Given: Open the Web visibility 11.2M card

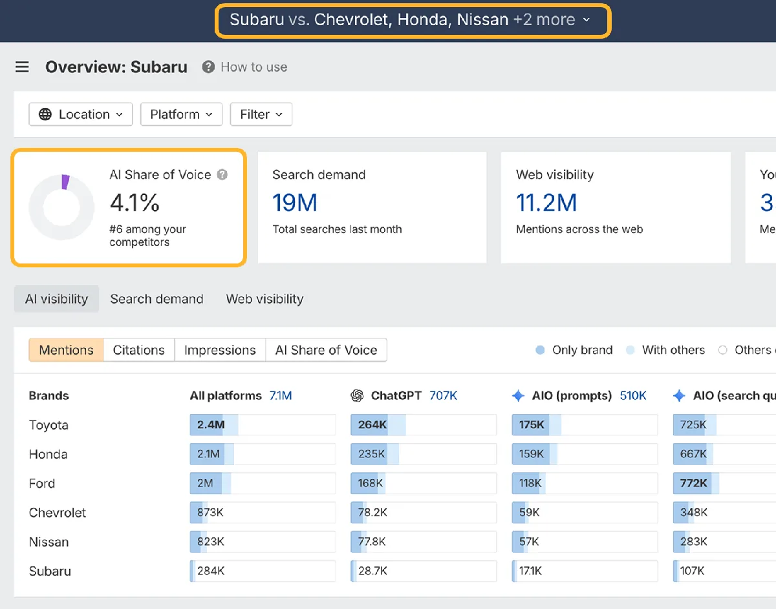Looking at the screenshot, I should pos(616,208).
